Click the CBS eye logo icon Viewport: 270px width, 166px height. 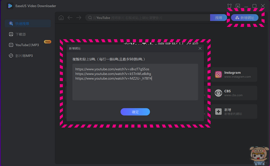click(218, 93)
